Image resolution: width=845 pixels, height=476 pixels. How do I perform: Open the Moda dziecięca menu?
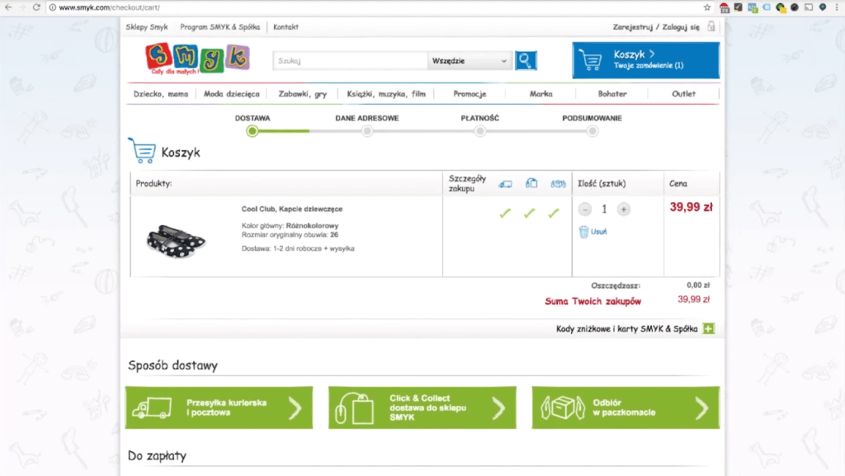231,94
